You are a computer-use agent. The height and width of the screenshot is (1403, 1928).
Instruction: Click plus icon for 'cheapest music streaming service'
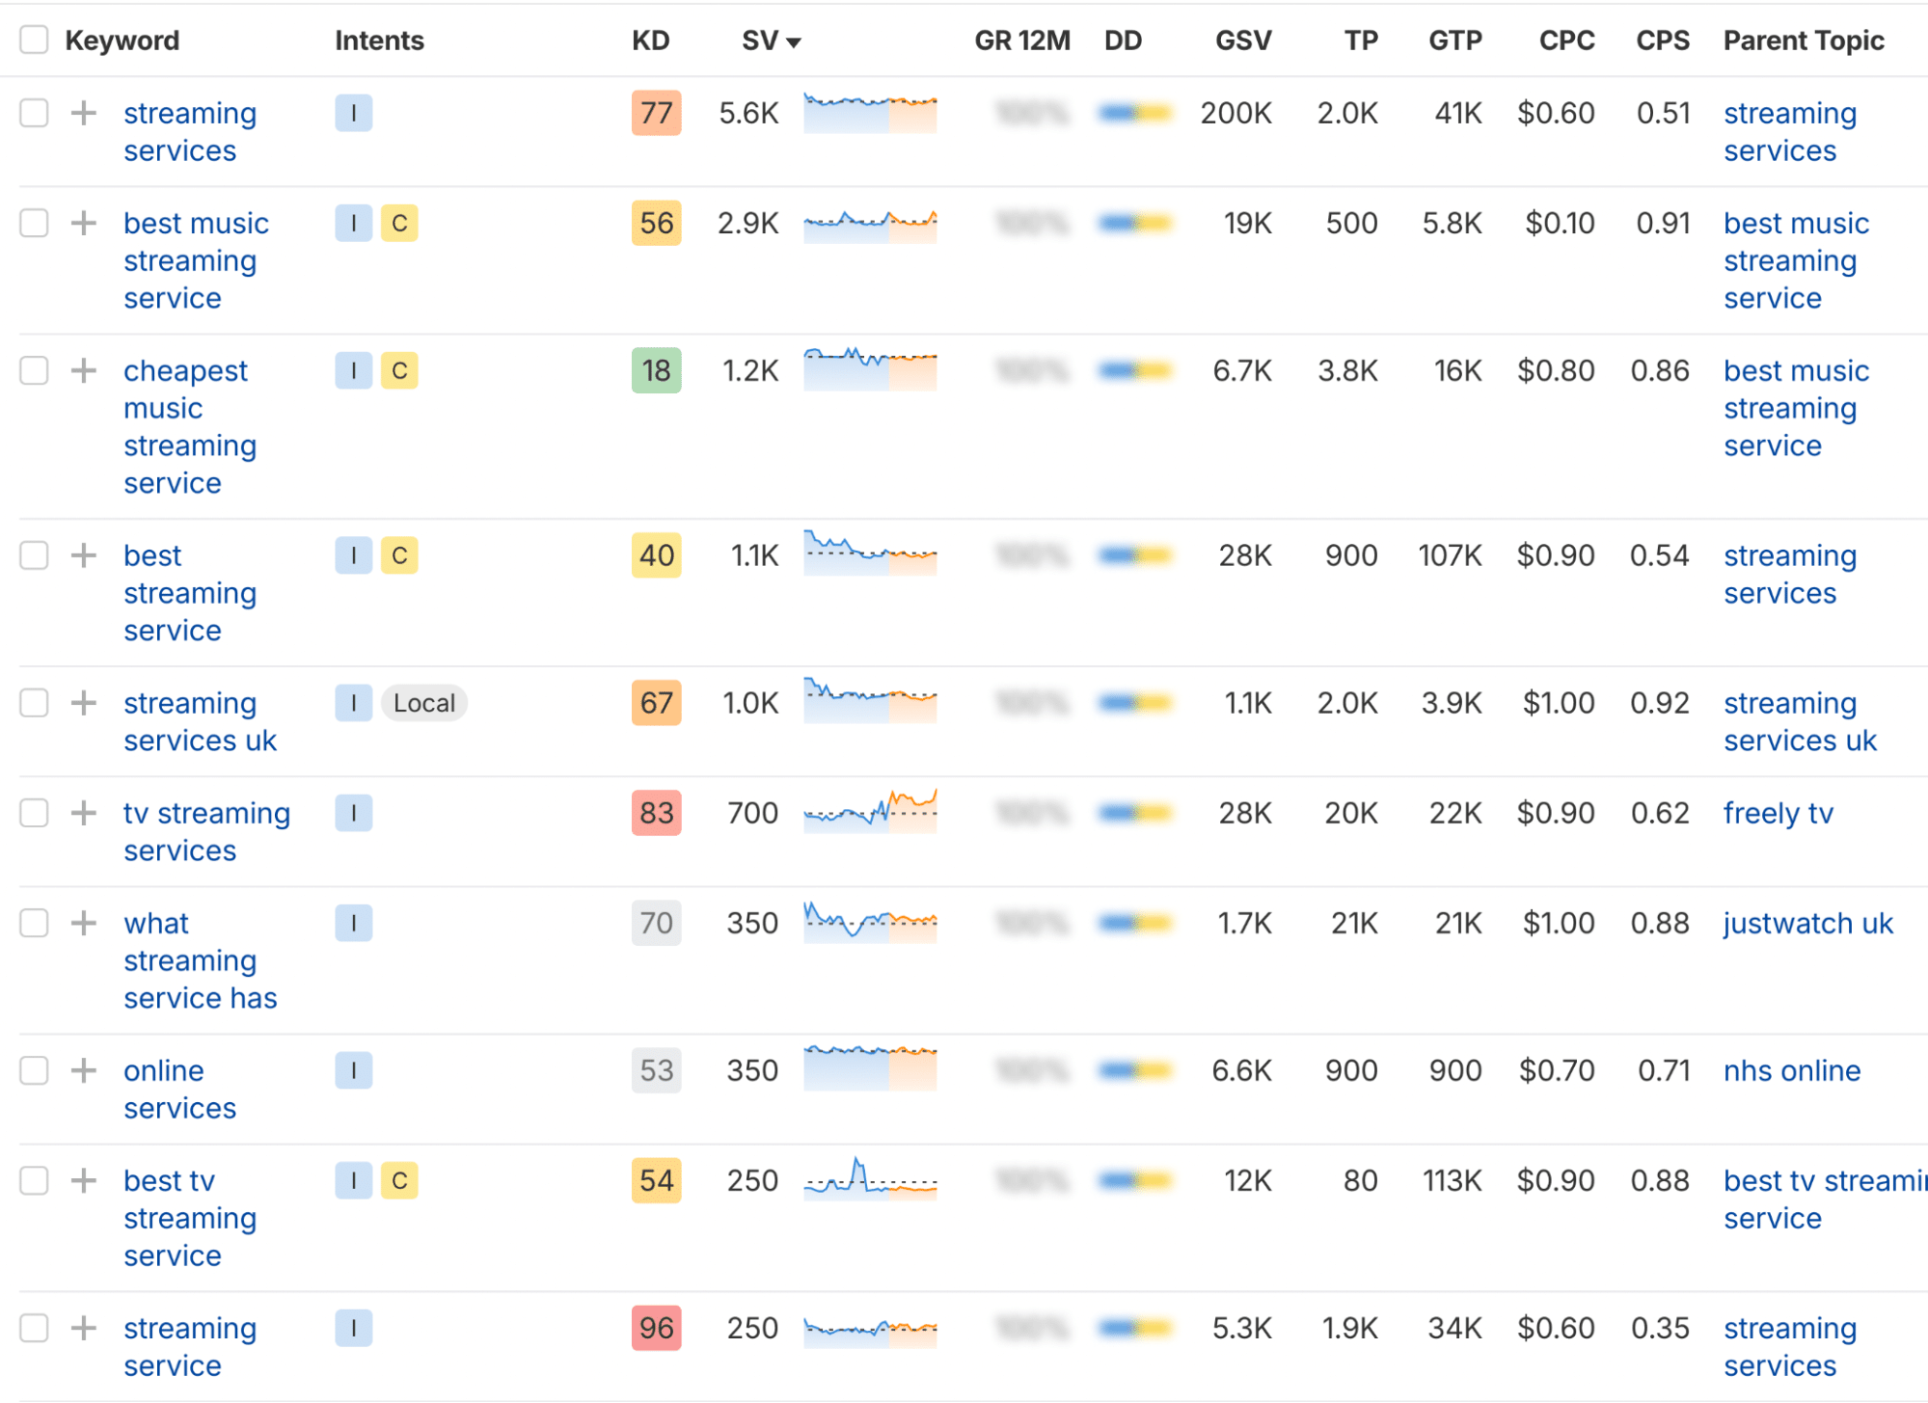point(84,370)
